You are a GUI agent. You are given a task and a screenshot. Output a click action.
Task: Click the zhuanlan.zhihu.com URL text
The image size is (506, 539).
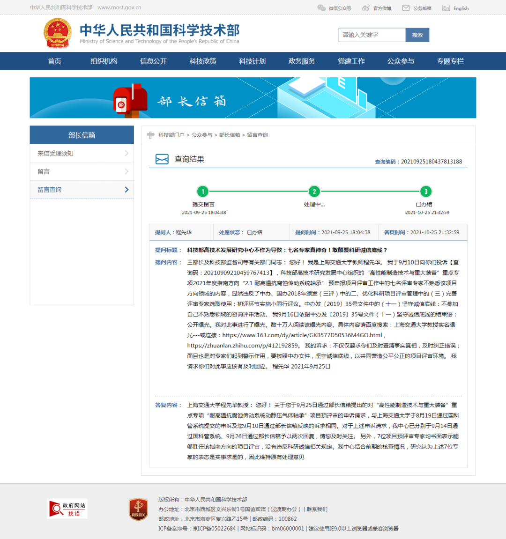pyautogui.click(x=243, y=346)
